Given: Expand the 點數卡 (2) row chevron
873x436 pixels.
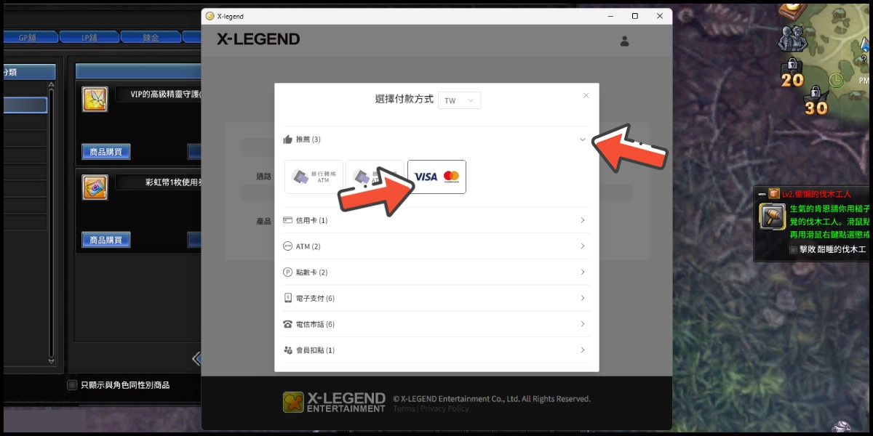Looking at the screenshot, I should click(583, 272).
